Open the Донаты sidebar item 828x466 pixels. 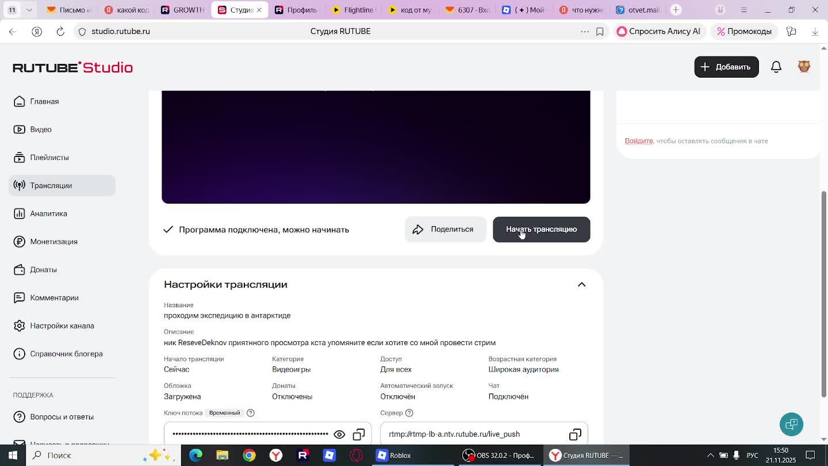point(62,270)
